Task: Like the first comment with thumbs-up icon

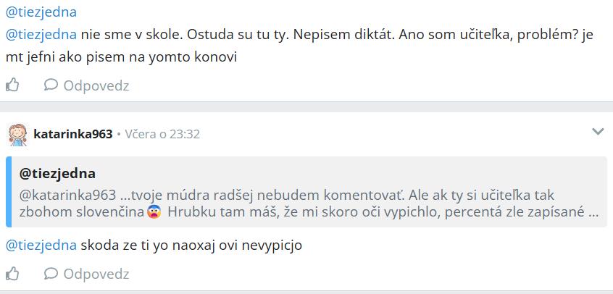Action: [x=12, y=85]
